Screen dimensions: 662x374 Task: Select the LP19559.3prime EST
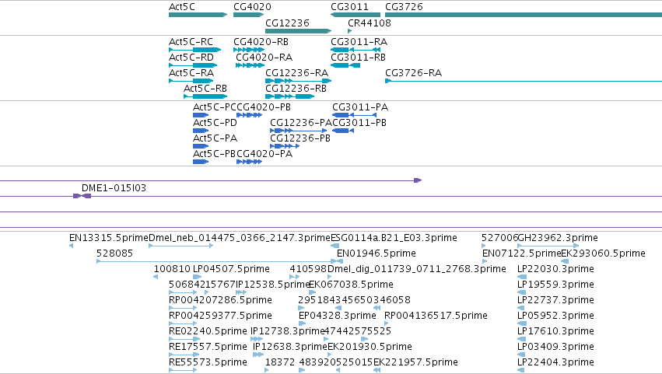521,292
